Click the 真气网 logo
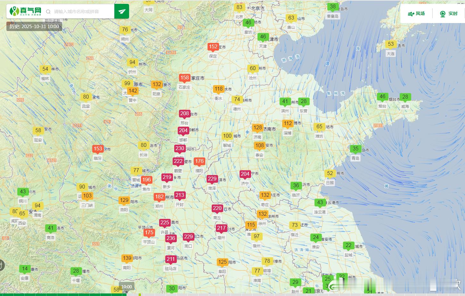 click(x=26, y=11)
